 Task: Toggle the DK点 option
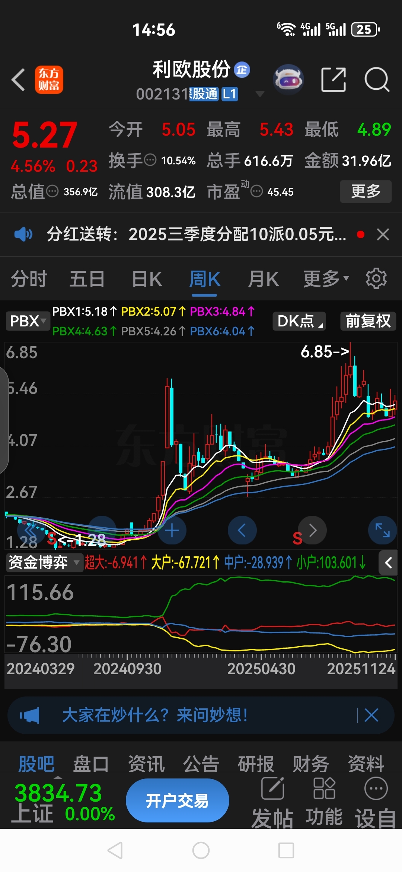coord(299,321)
